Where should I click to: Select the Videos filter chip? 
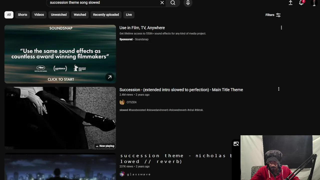coord(39,15)
